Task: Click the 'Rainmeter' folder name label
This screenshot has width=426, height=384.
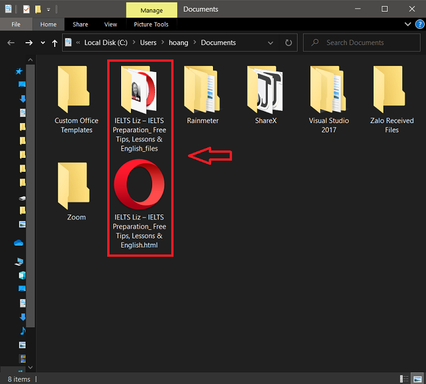Action: (x=203, y=121)
